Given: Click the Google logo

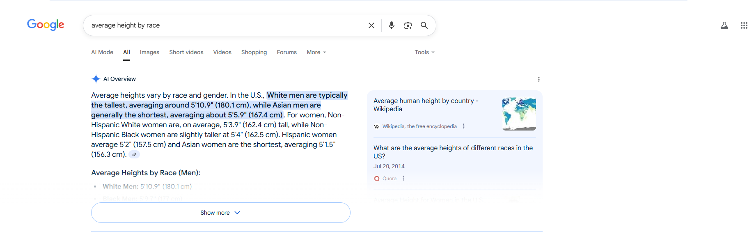Looking at the screenshot, I should (x=46, y=25).
